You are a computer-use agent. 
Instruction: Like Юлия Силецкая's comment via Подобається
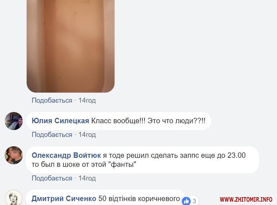tap(52, 135)
